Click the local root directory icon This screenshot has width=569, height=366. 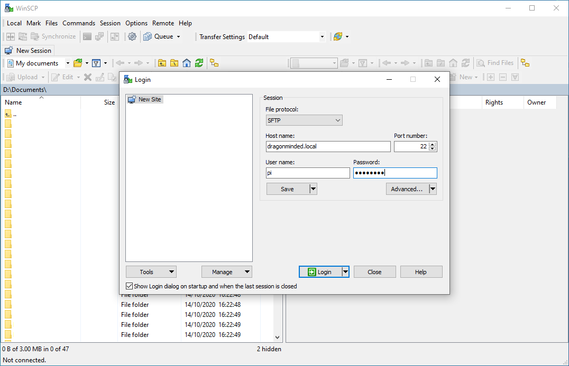click(174, 63)
